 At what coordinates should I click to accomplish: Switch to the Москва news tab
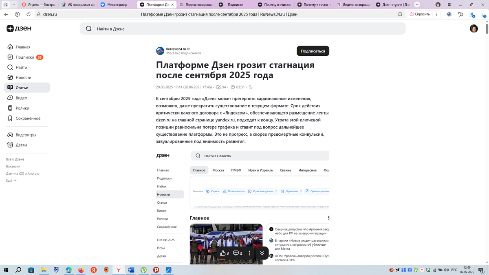click(x=218, y=170)
